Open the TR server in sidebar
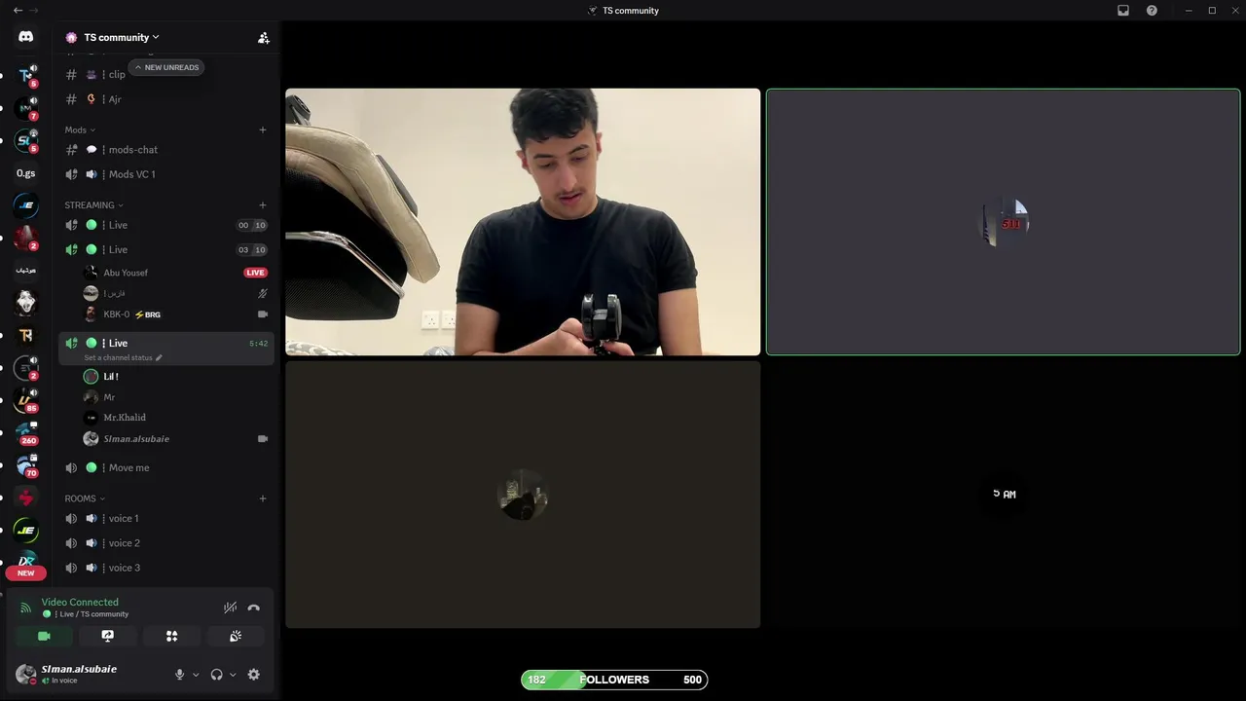The image size is (1246, 701). coord(25,335)
